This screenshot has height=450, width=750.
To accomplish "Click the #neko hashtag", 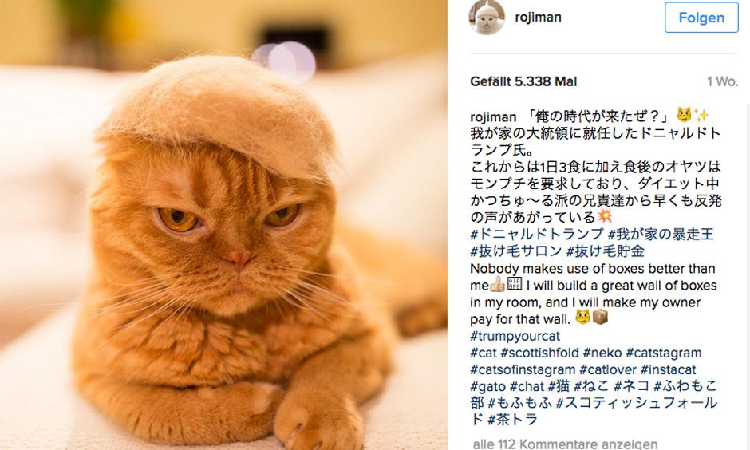I will click(x=602, y=353).
